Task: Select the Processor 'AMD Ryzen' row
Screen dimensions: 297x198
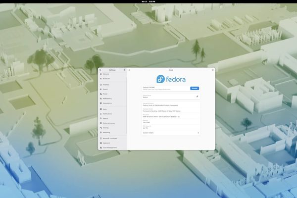Action: click(171, 116)
